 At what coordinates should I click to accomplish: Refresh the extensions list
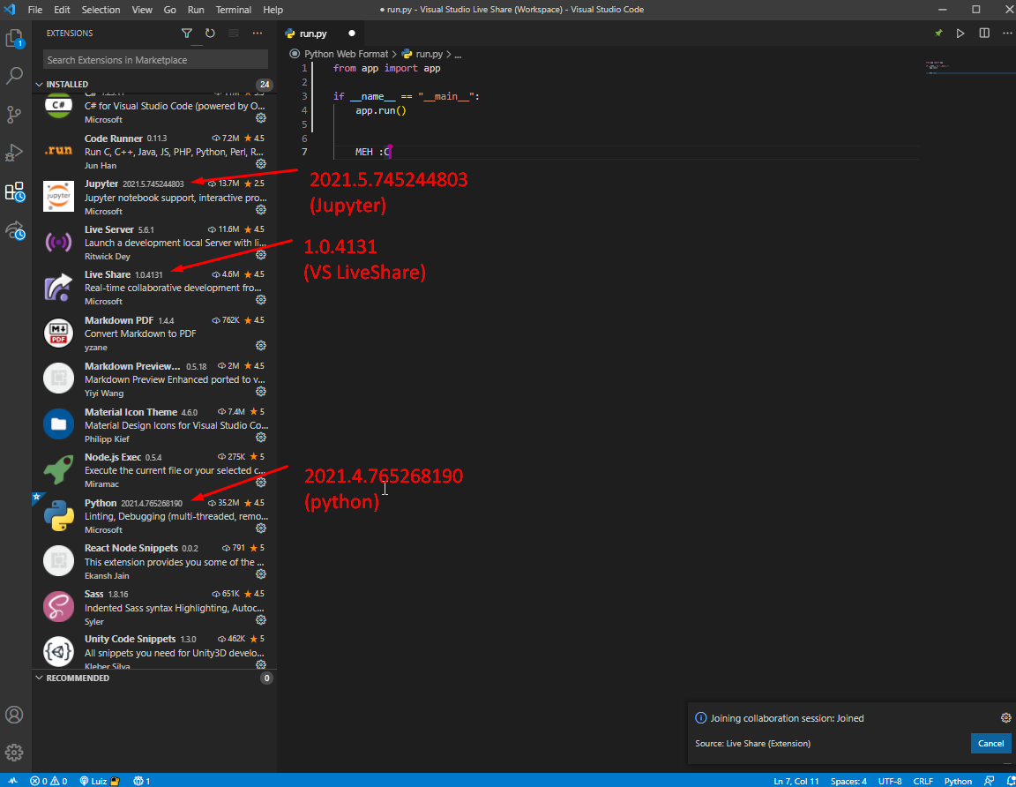pyautogui.click(x=210, y=33)
